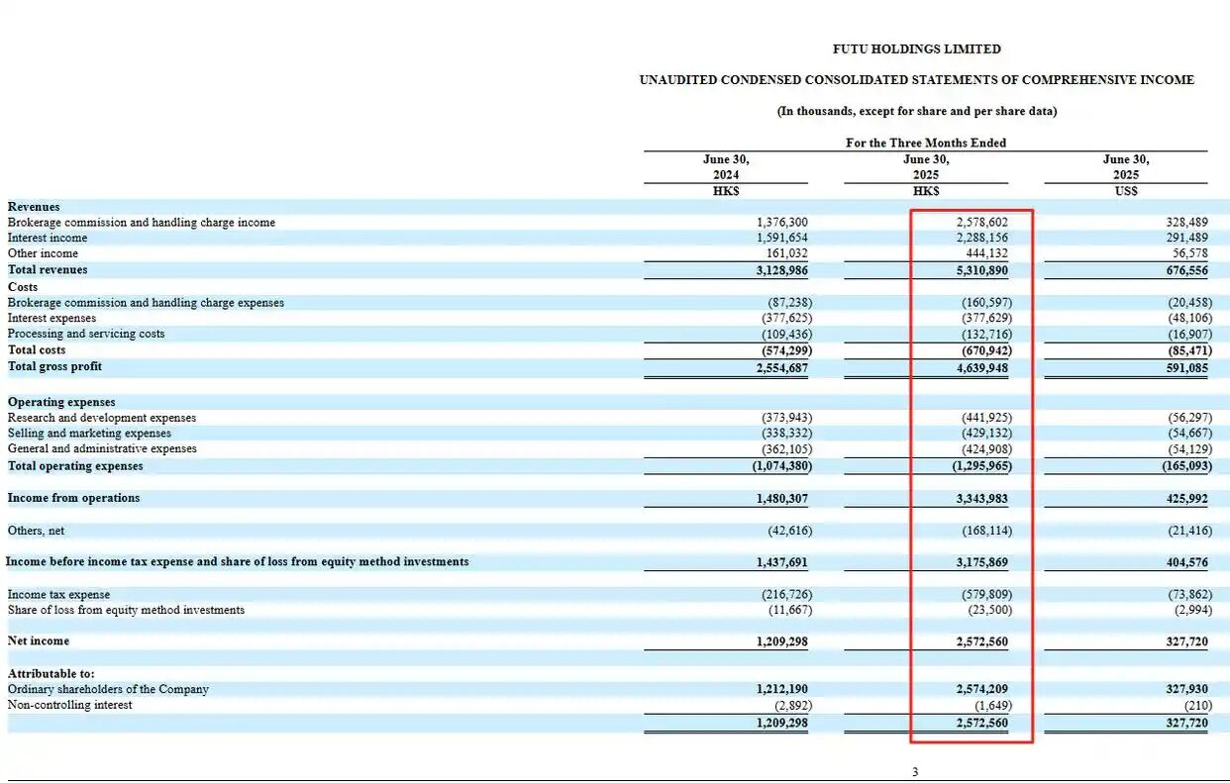Click the Net income row label
Screen dimensions: 1230x783
tap(39, 641)
